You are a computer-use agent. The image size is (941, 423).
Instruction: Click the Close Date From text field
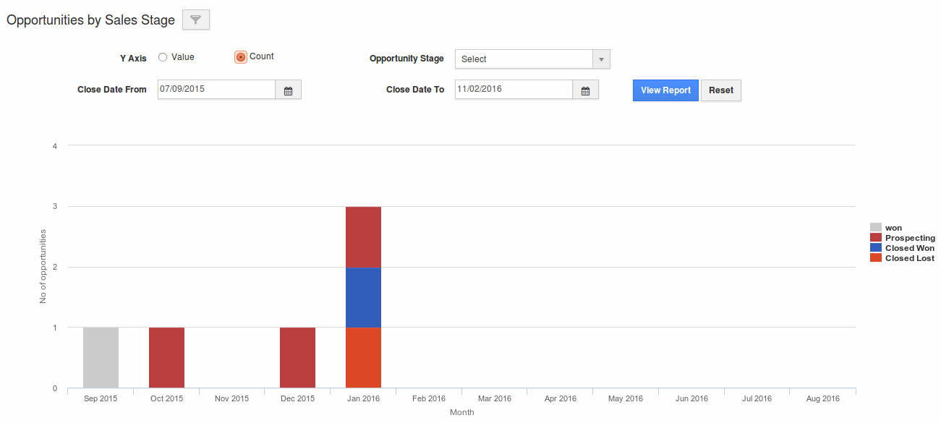pyautogui.click(x=216, y=90)
